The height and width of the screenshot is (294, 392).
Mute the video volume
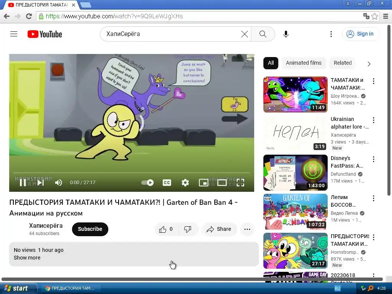(59, 183)
